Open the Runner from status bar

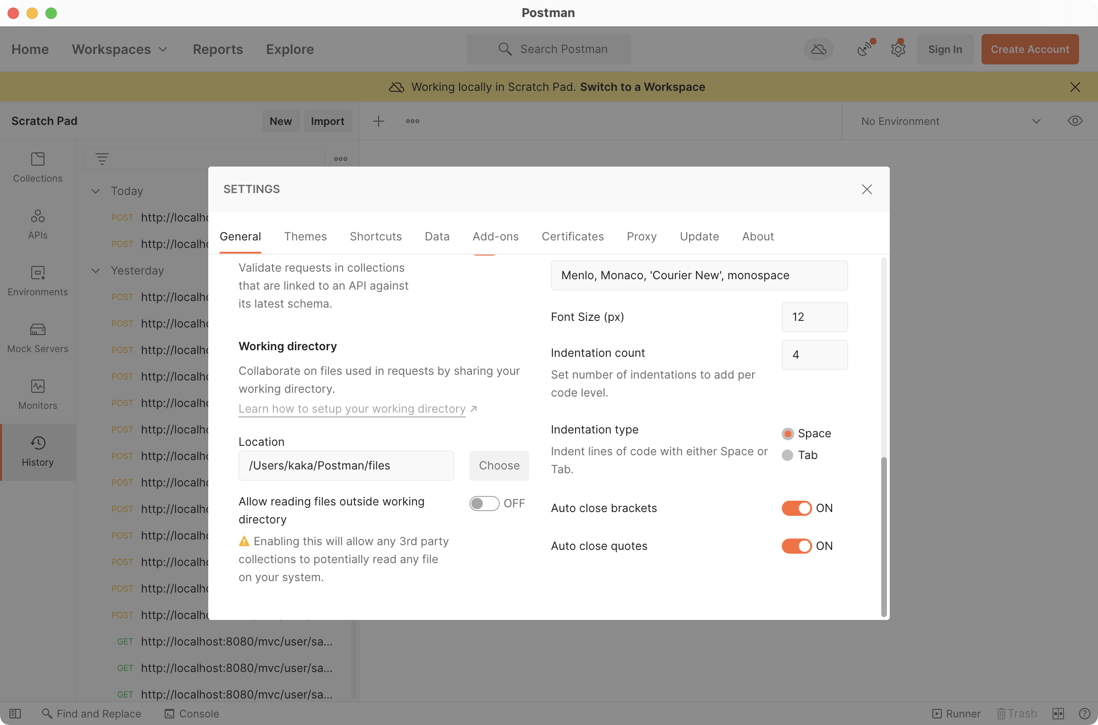click(956, 714)
